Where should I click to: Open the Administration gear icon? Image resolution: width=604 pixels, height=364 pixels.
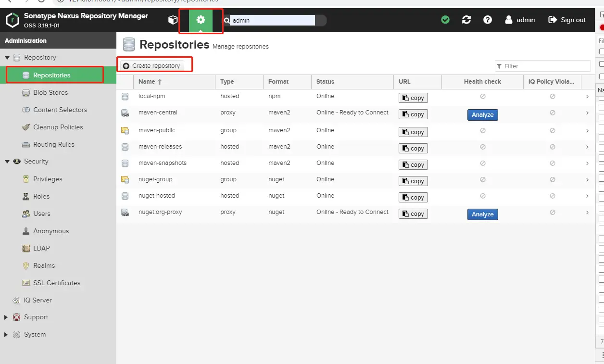(201, 20)
